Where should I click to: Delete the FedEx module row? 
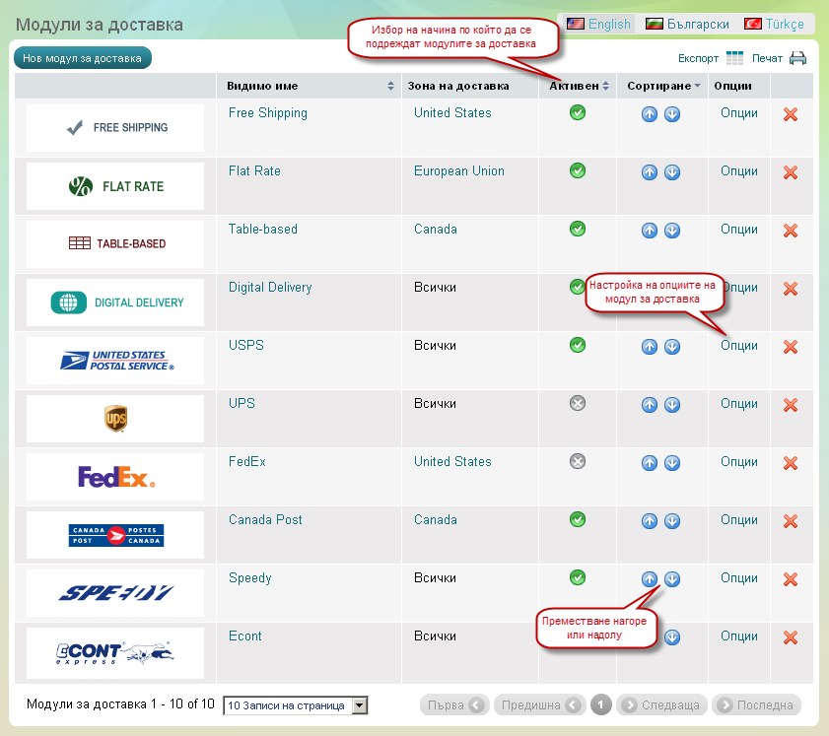790,463
